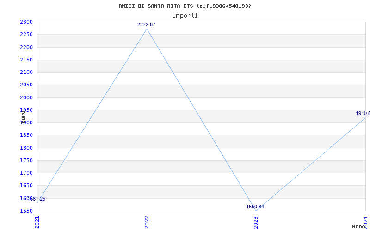Click the 2300 y-axis tick label
This screenshot has height=231, width=370.
pos(26,22)
